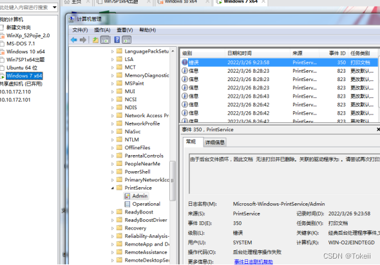Screen dimensions: 380x265
Task: Click the event description text box
Action: (284, 173)
